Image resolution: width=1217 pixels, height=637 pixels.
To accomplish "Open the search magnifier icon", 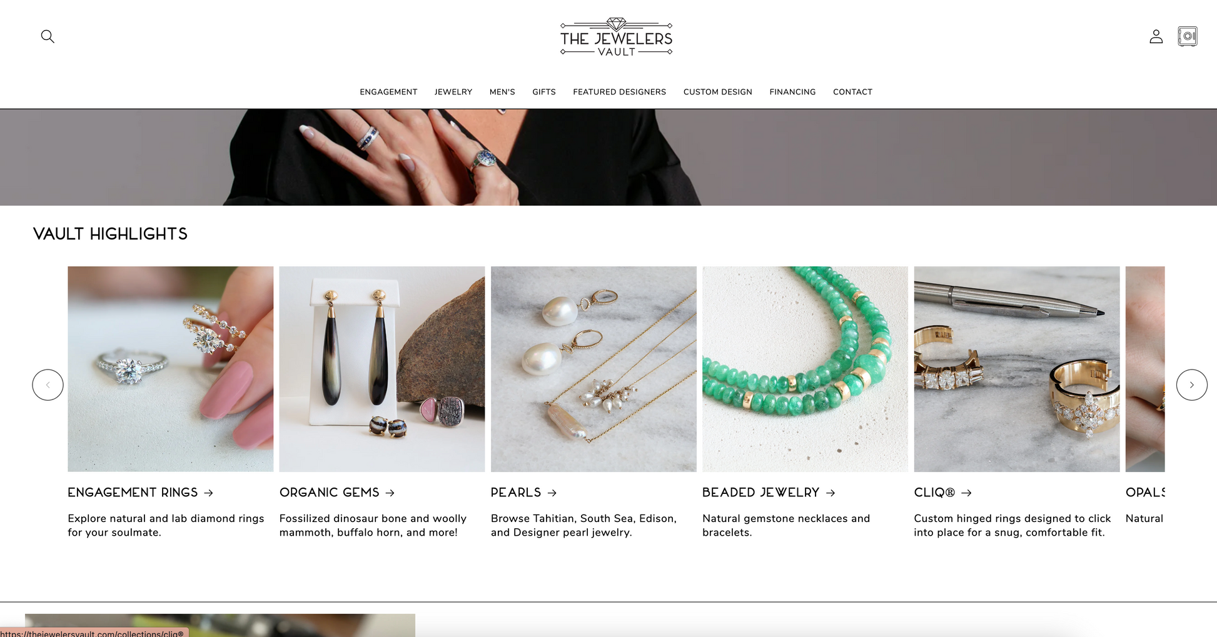I will (x=48, y=36).
